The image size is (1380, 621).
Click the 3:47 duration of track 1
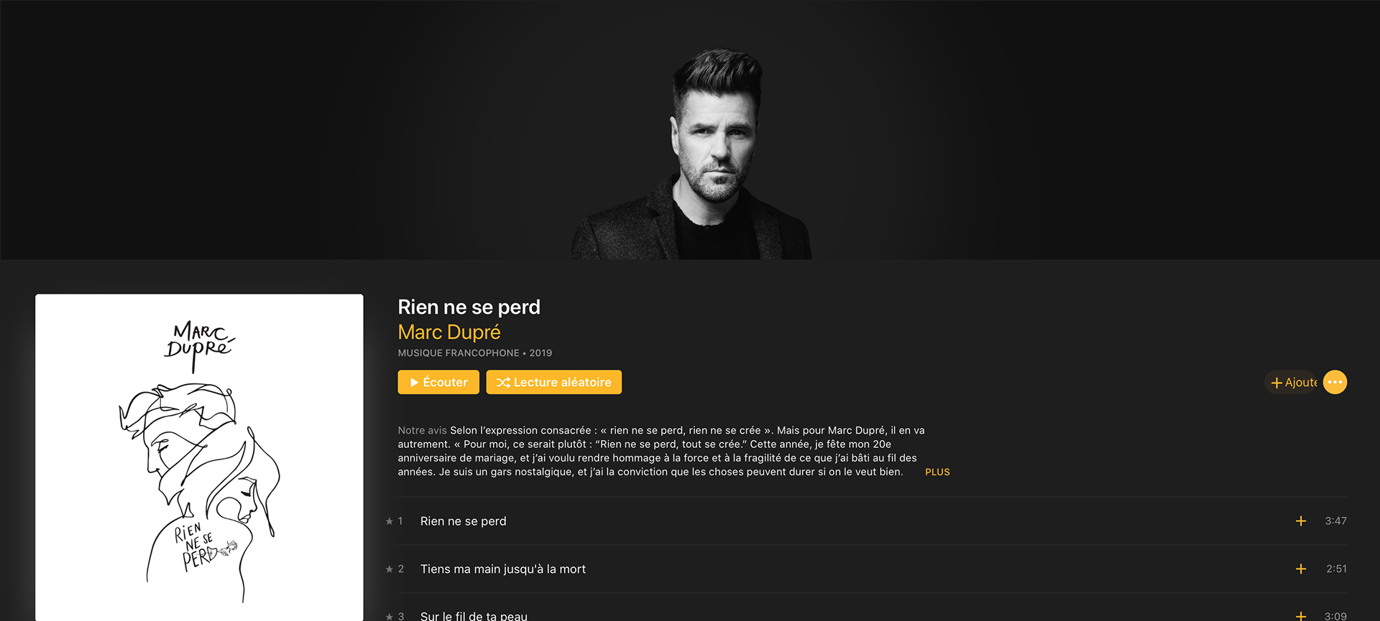click(x=1335, y=521)
